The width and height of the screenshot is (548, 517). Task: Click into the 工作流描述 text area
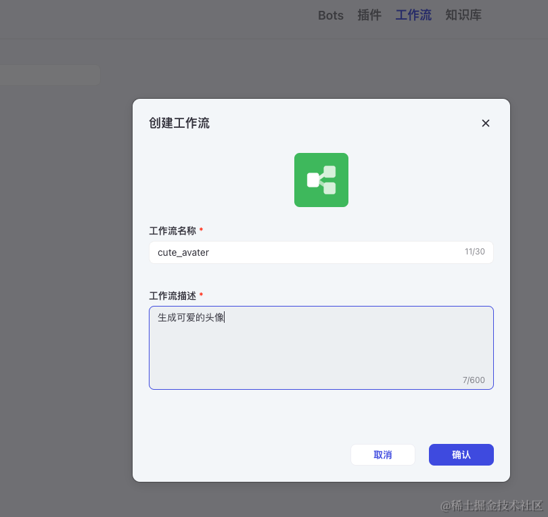click(x=321, y=348)
